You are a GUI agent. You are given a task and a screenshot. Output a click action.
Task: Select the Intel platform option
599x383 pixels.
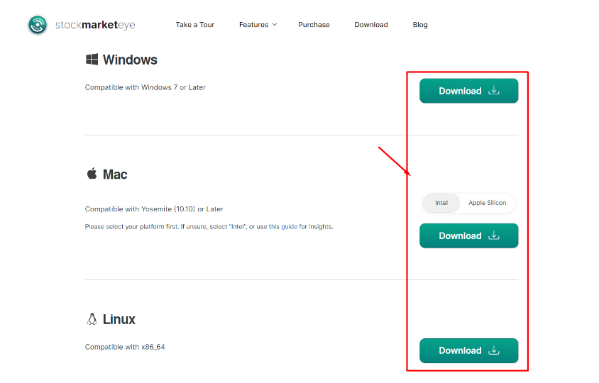click(x=441, y=203)
